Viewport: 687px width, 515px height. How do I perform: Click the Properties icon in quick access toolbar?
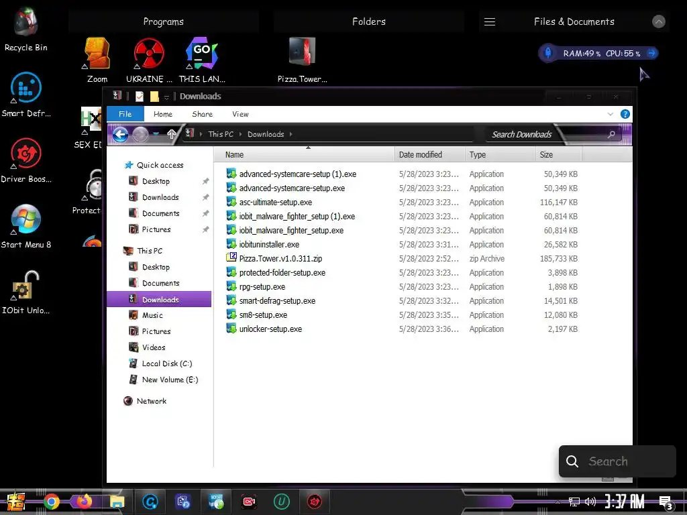click(x=140, y=97)
